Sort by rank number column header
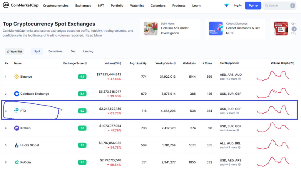The image size is (301, 170). click(6, 63)
